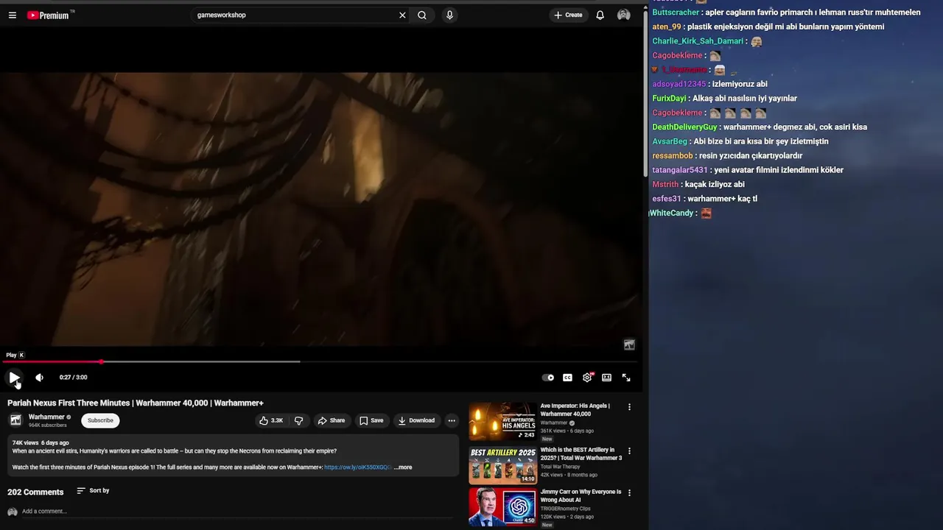Click the channel watermark on the video
This screenshot has width=943, height=530.
[x=629, y=344]
